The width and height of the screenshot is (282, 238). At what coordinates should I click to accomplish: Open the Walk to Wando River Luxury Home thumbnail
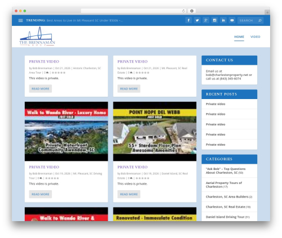click(x=67, y=131)
